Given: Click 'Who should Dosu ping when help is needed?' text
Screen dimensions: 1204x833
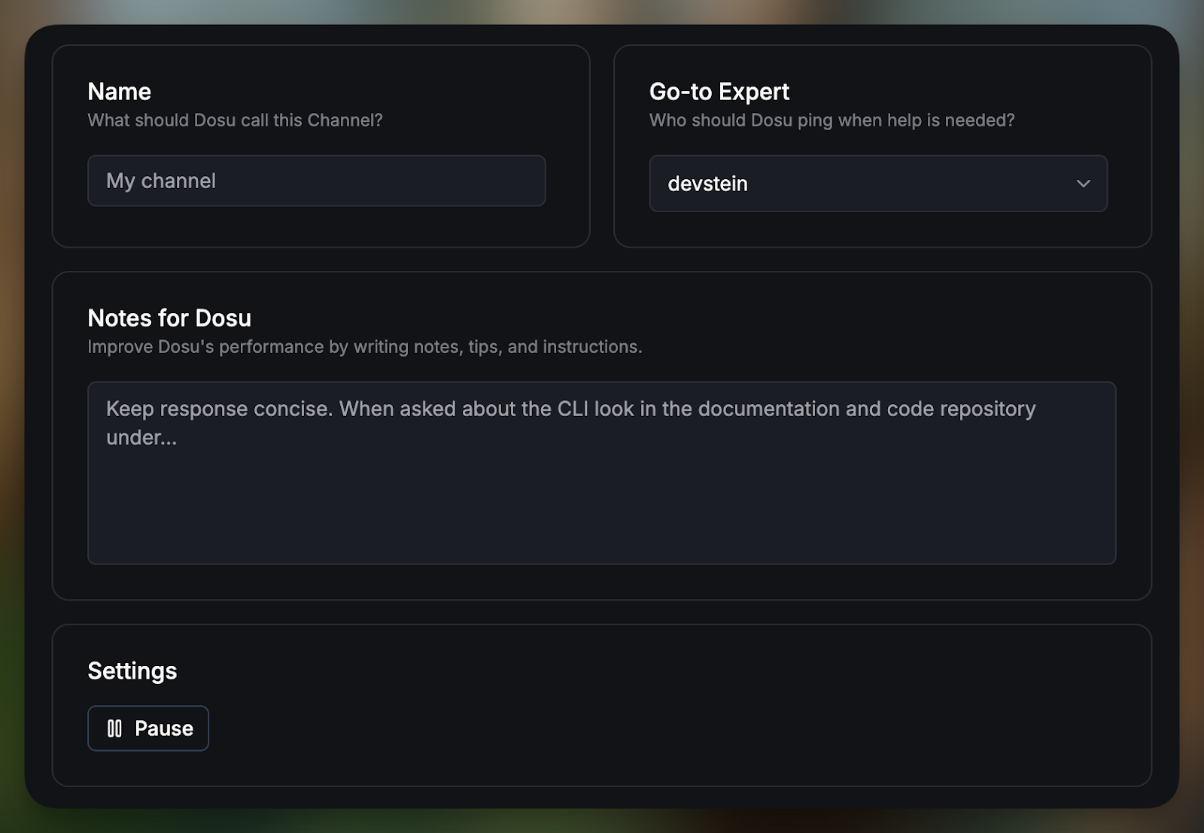Looking at the screenshot, I should point(832,120).
